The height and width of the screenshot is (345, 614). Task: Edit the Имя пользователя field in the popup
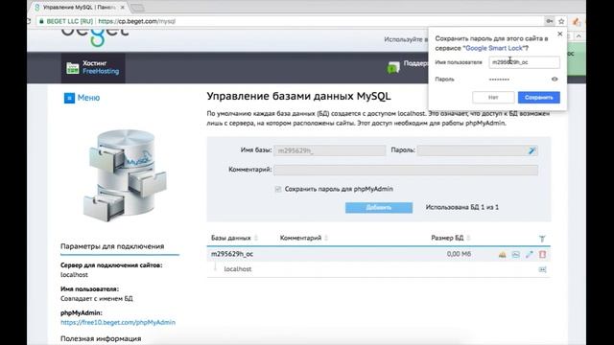pyautogui.click(x=524, y=62)
